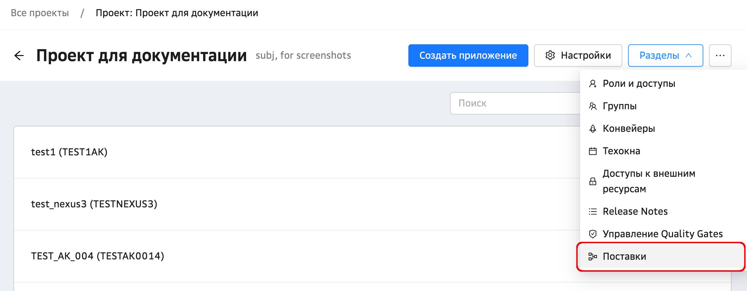Image resolution: width=747 pixels, height=291 pixels.
Task: Choose Доступы к внешним ресурсам entry
Action: coord(648,181)
